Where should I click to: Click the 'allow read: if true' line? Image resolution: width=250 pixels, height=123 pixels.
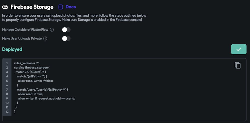coord(30,94)
